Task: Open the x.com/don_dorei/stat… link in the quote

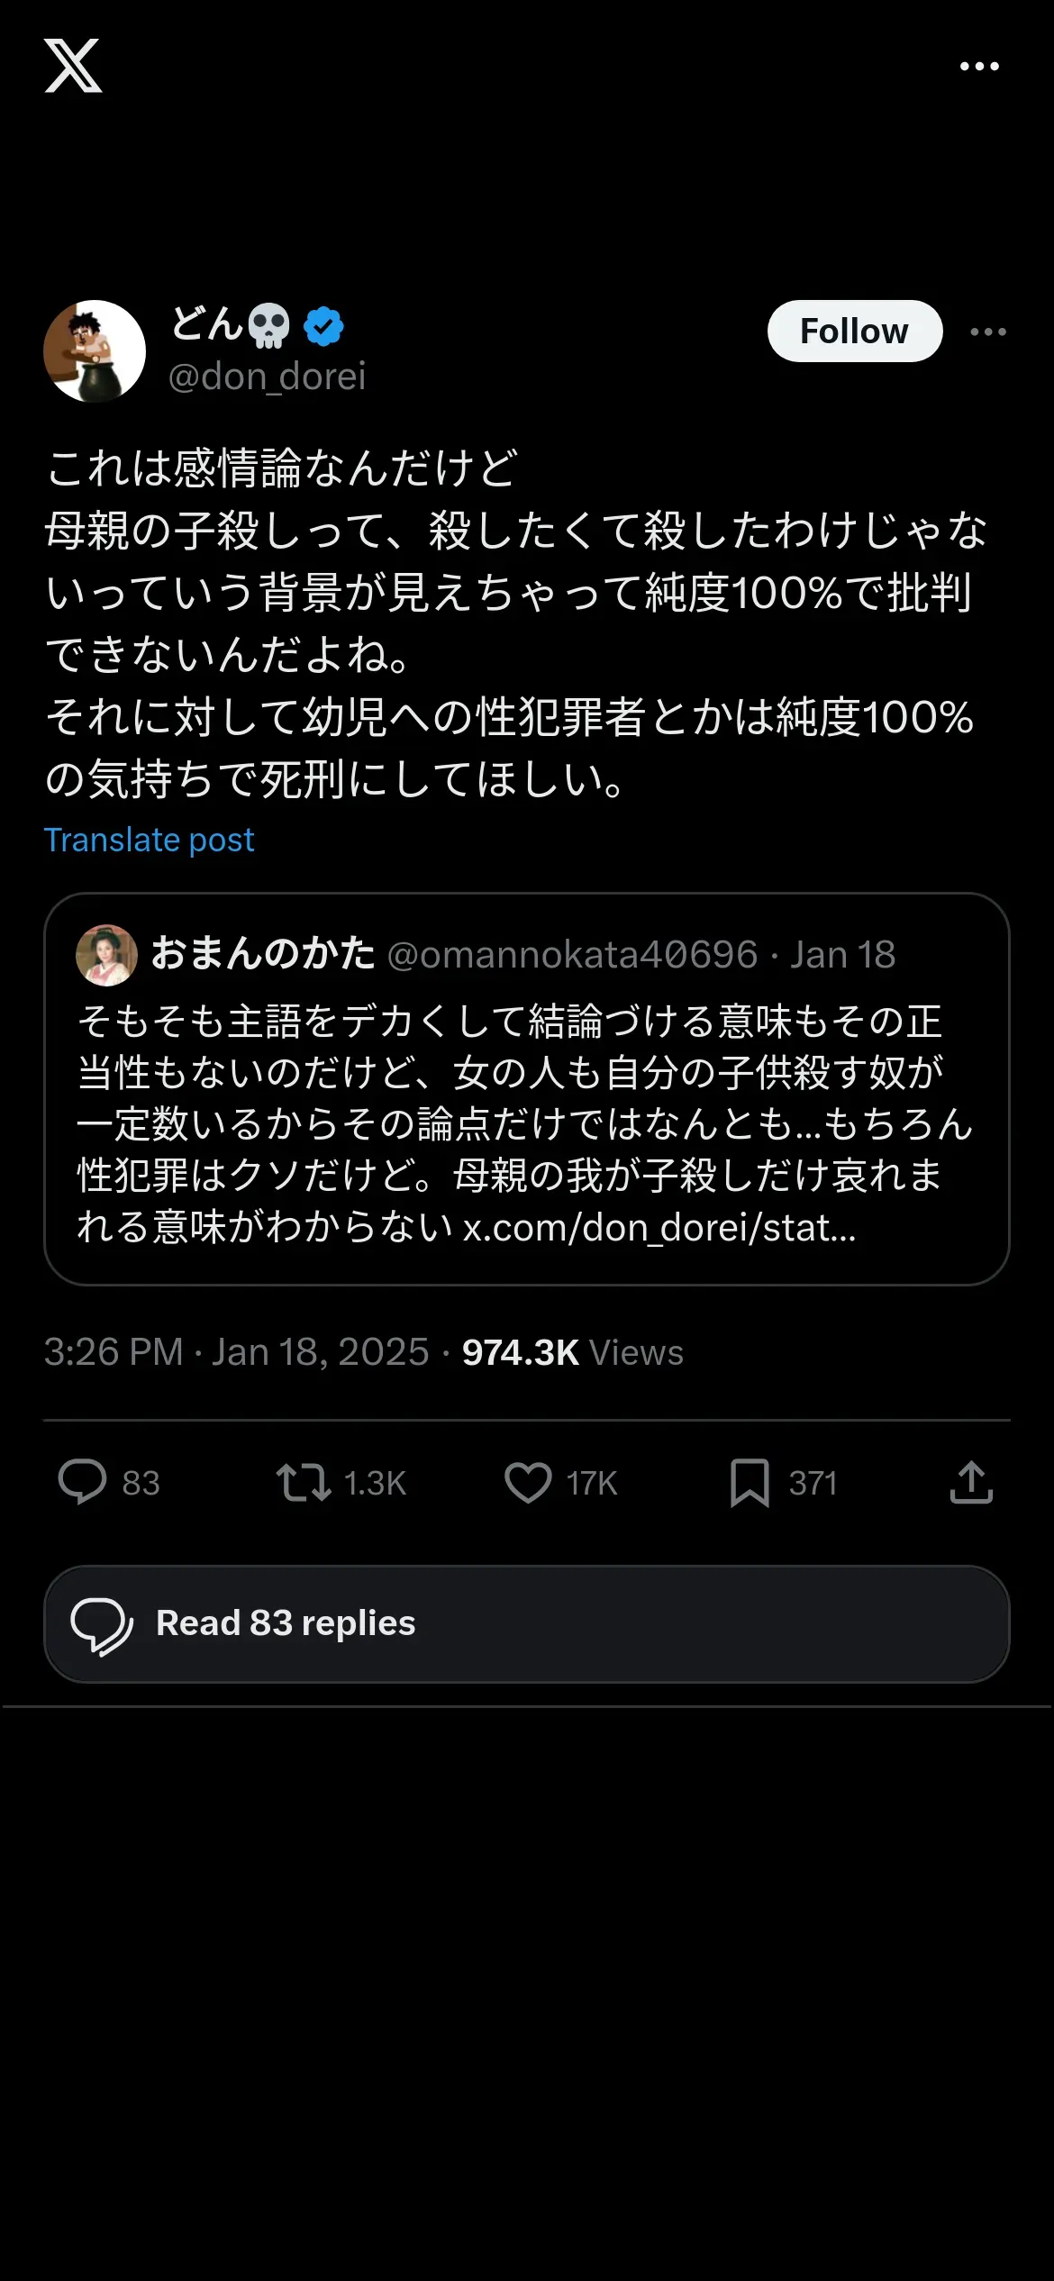Action: pyautogui.click(x=659, y=1227)
